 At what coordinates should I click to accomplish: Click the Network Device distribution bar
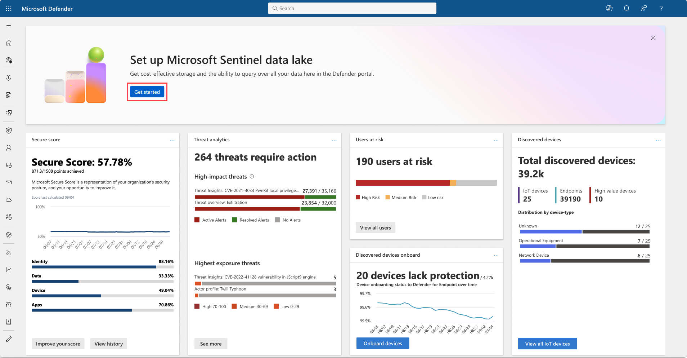tap(584, 261)
